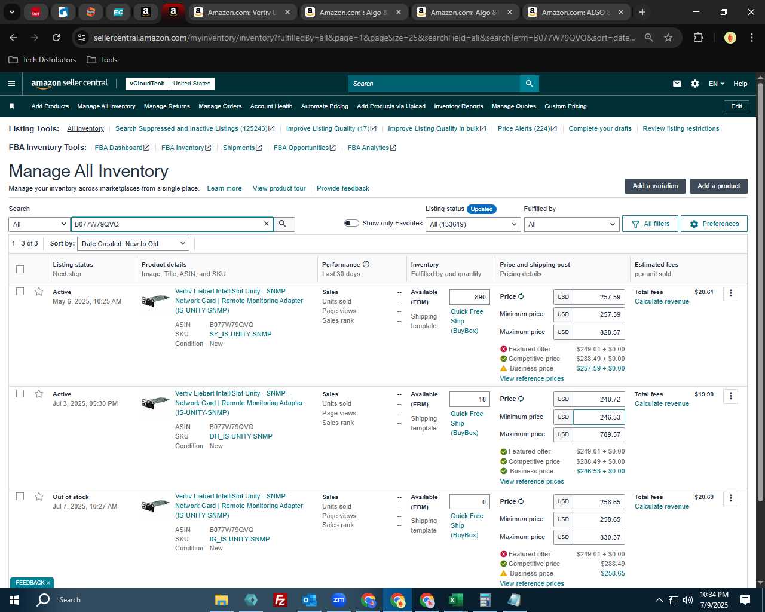This screenshot has height=612, width=765.
Task: Open browser extensions puzzle icon
Action: [x=698, y=38]
